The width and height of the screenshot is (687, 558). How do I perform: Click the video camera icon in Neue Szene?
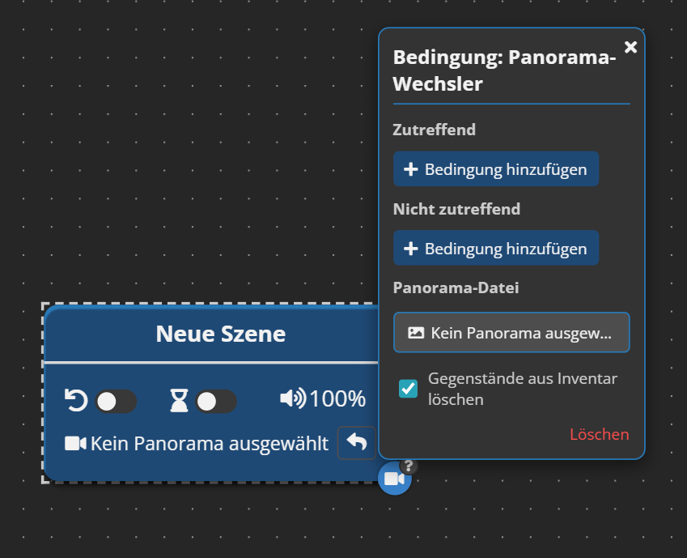75,443
